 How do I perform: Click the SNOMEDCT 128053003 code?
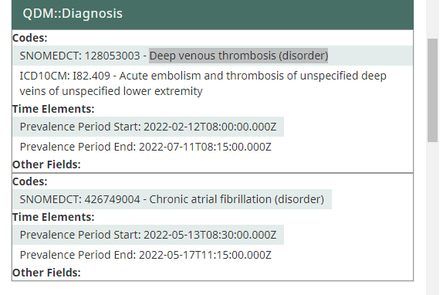coord(79,56)
